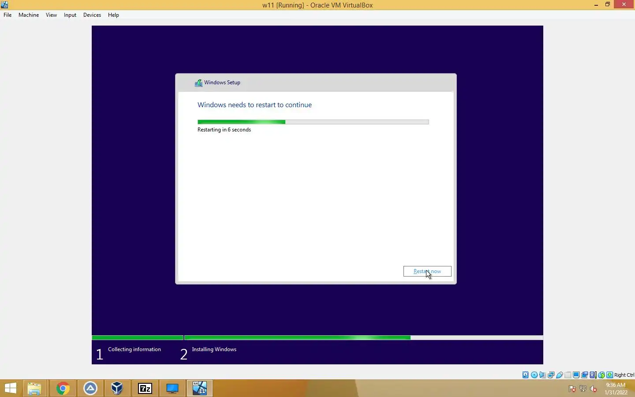Click the recording indicator icon with overlapping screens
The image size is (635, 397).
click(x=585, y=375)
